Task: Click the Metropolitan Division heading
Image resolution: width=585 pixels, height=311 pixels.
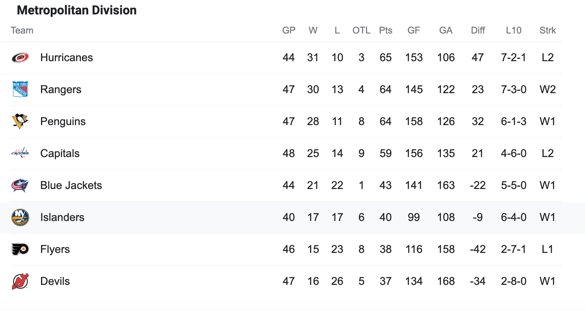Action: click(77, 10)
